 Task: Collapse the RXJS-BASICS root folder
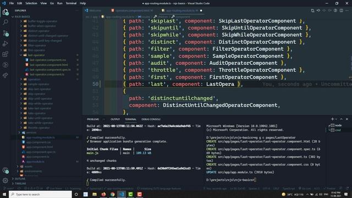21,16
